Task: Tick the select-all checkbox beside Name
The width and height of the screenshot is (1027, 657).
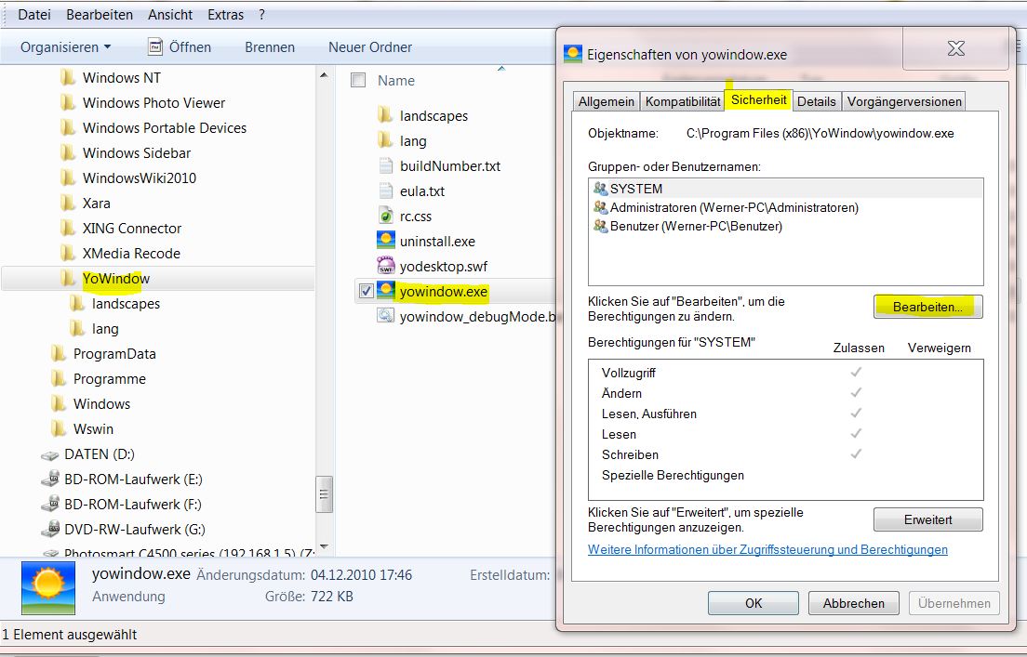Action: 358,81
